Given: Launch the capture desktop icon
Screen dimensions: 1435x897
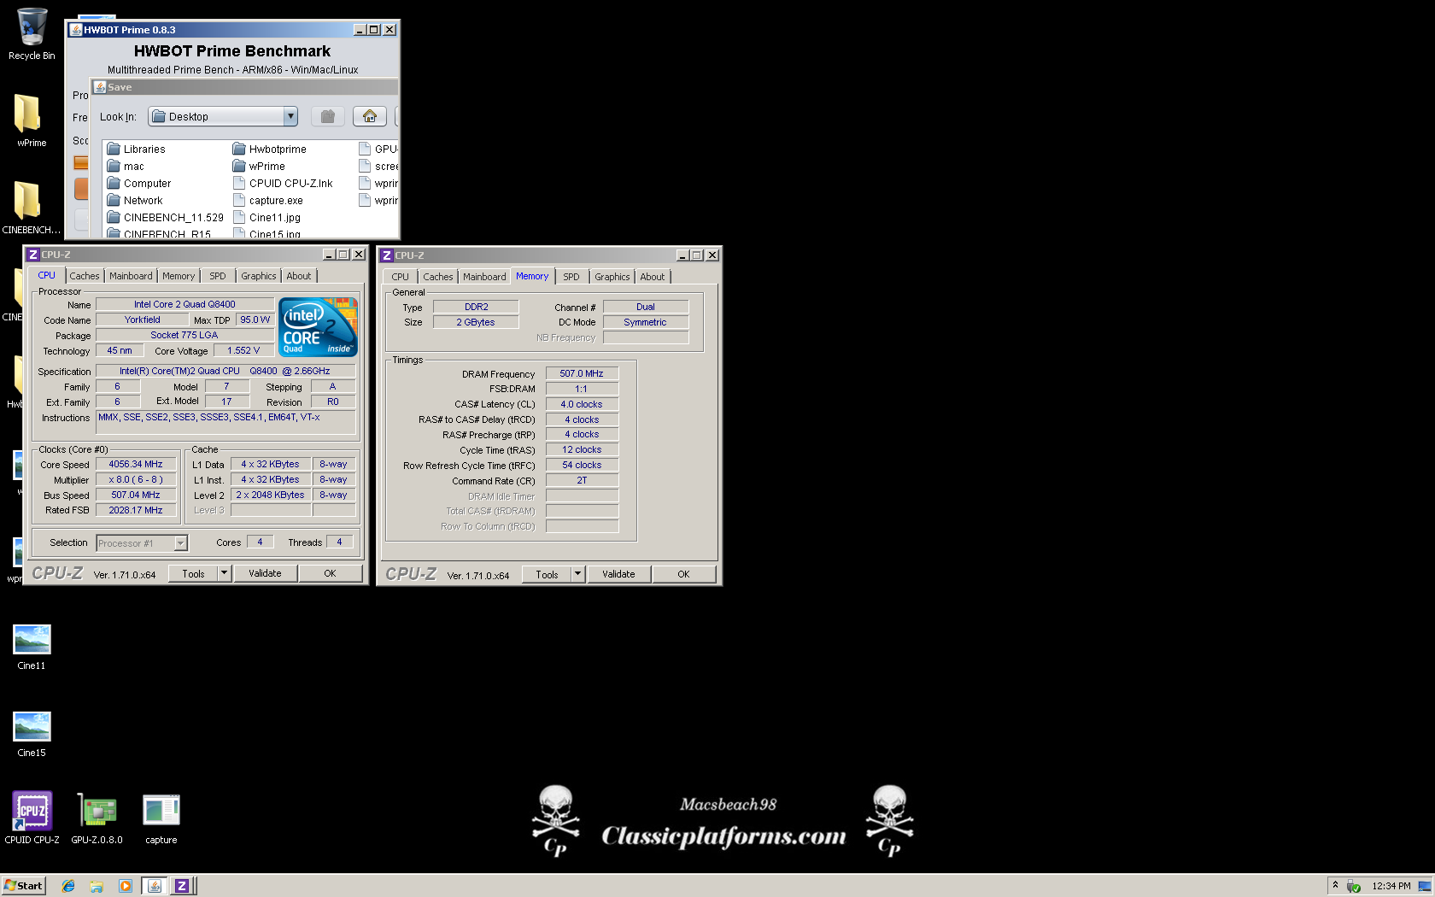Looking at the screenshot, I should click(x=161, y=819).
